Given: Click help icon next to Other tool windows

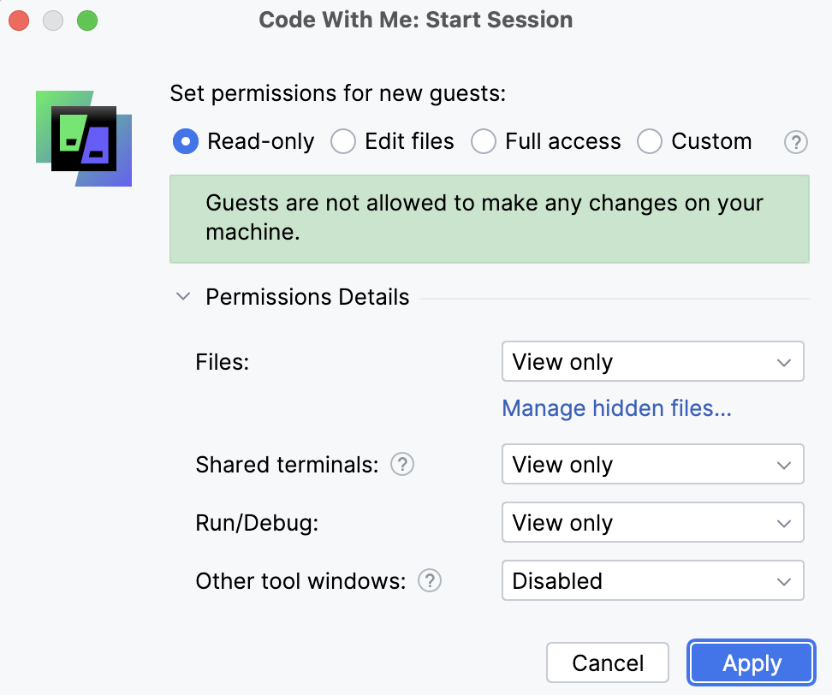Looking at the screenshot, I should (430, 581).
